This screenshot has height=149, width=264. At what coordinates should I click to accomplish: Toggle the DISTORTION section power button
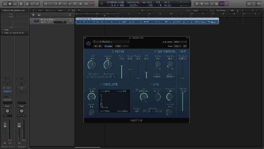tap(155, 51)
